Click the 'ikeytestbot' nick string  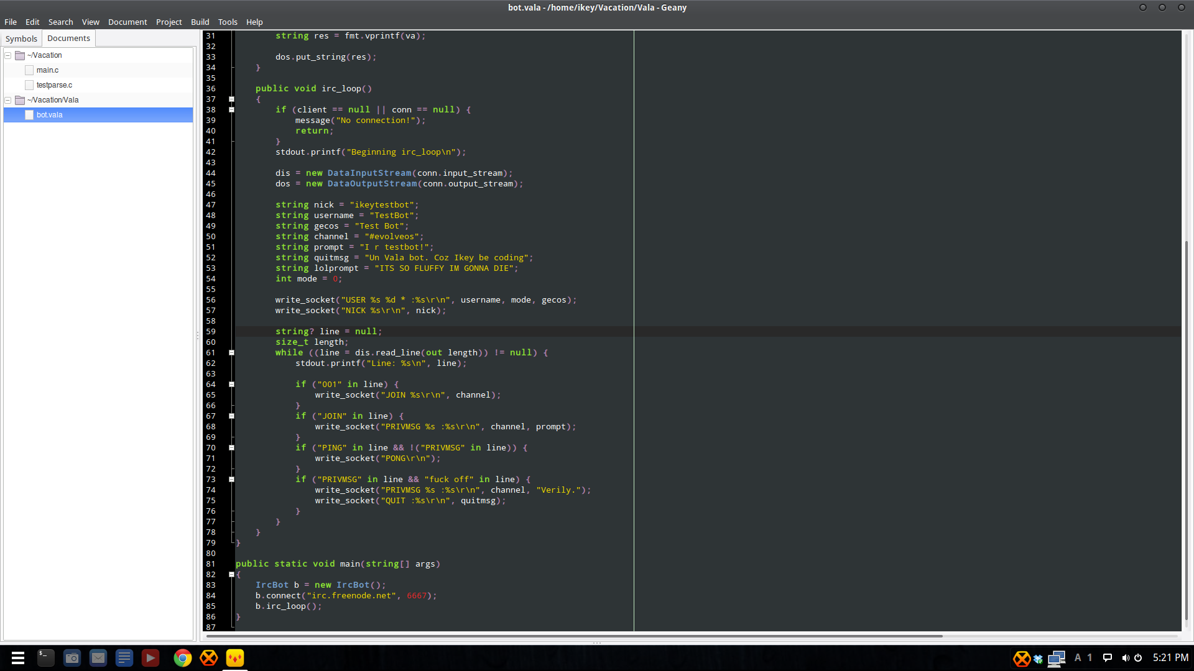click(381, 205)
